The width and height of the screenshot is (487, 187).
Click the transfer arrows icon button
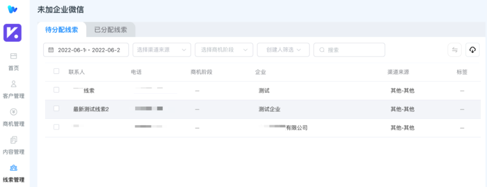(x=455, y=50)
